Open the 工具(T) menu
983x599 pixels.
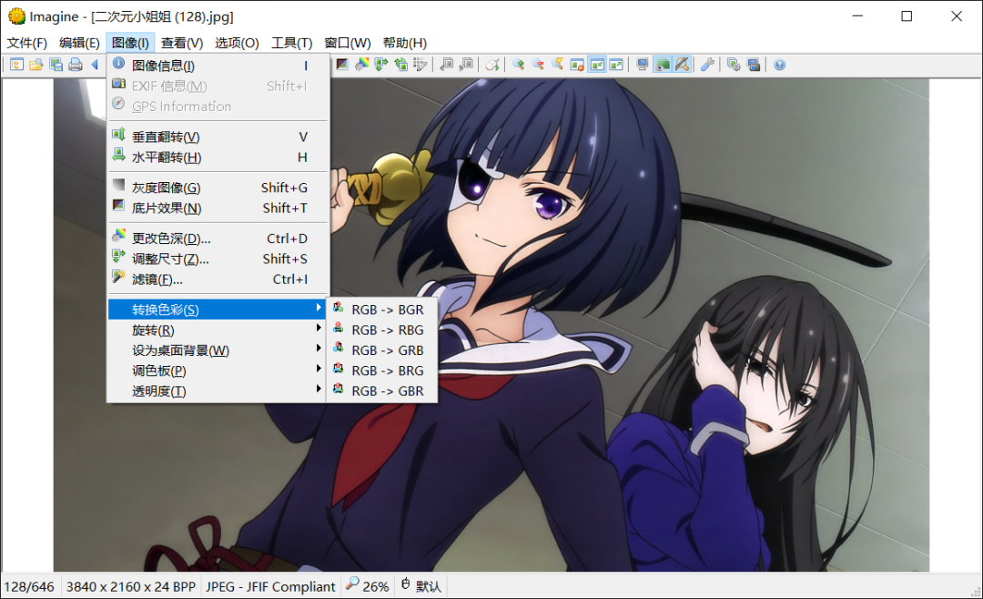(x=291, y=43)
